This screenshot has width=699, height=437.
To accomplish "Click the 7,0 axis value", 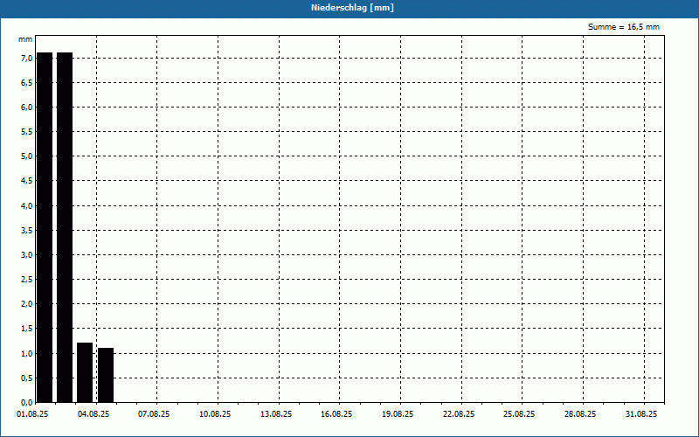I will (26, 59).
